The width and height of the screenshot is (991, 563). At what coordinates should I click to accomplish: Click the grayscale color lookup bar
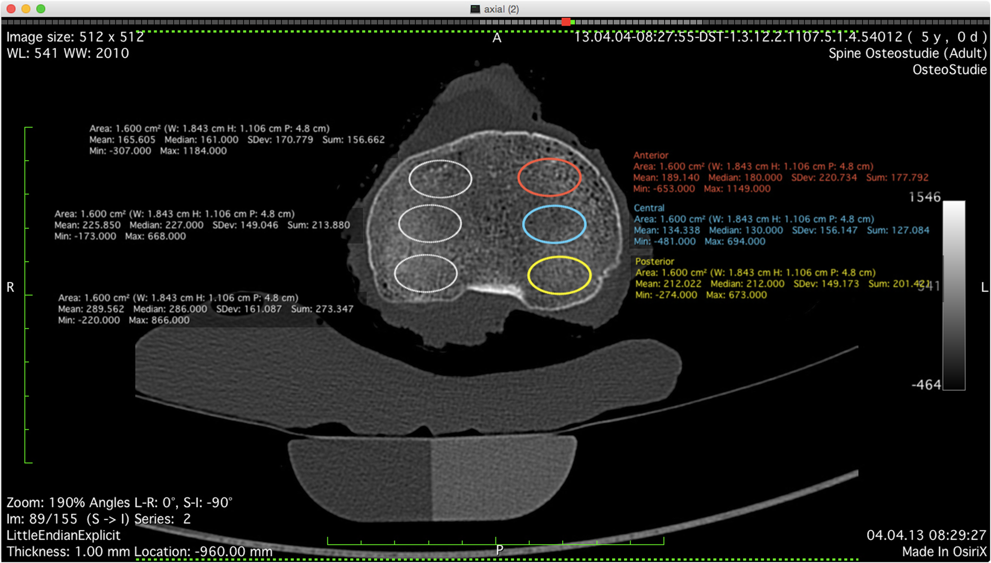pos(954,295)
